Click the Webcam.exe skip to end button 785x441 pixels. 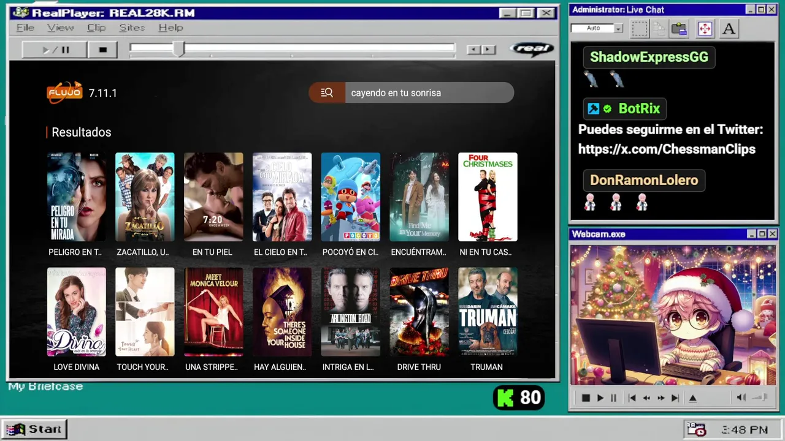(675, 398)
